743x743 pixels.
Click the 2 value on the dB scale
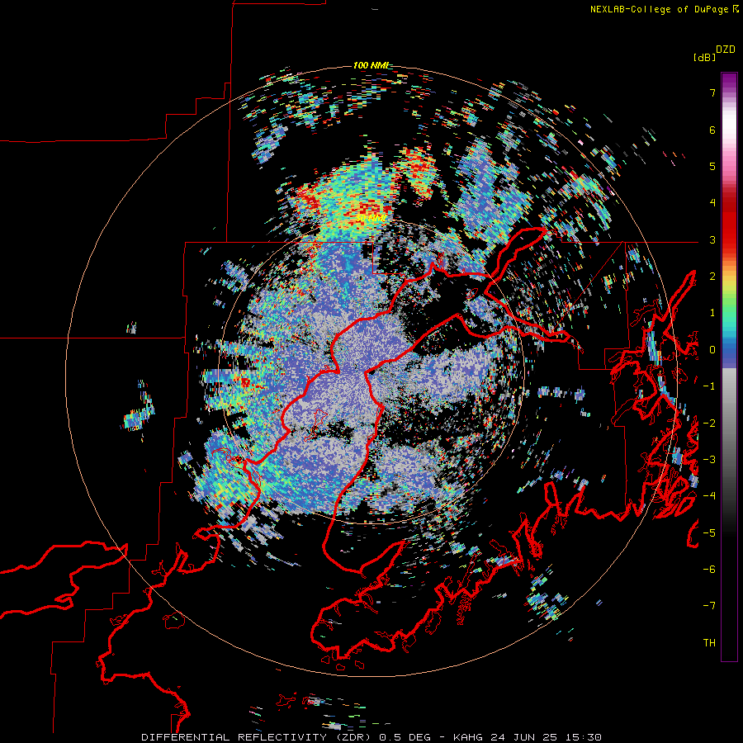pyautogui.click(x=712, y=277)
